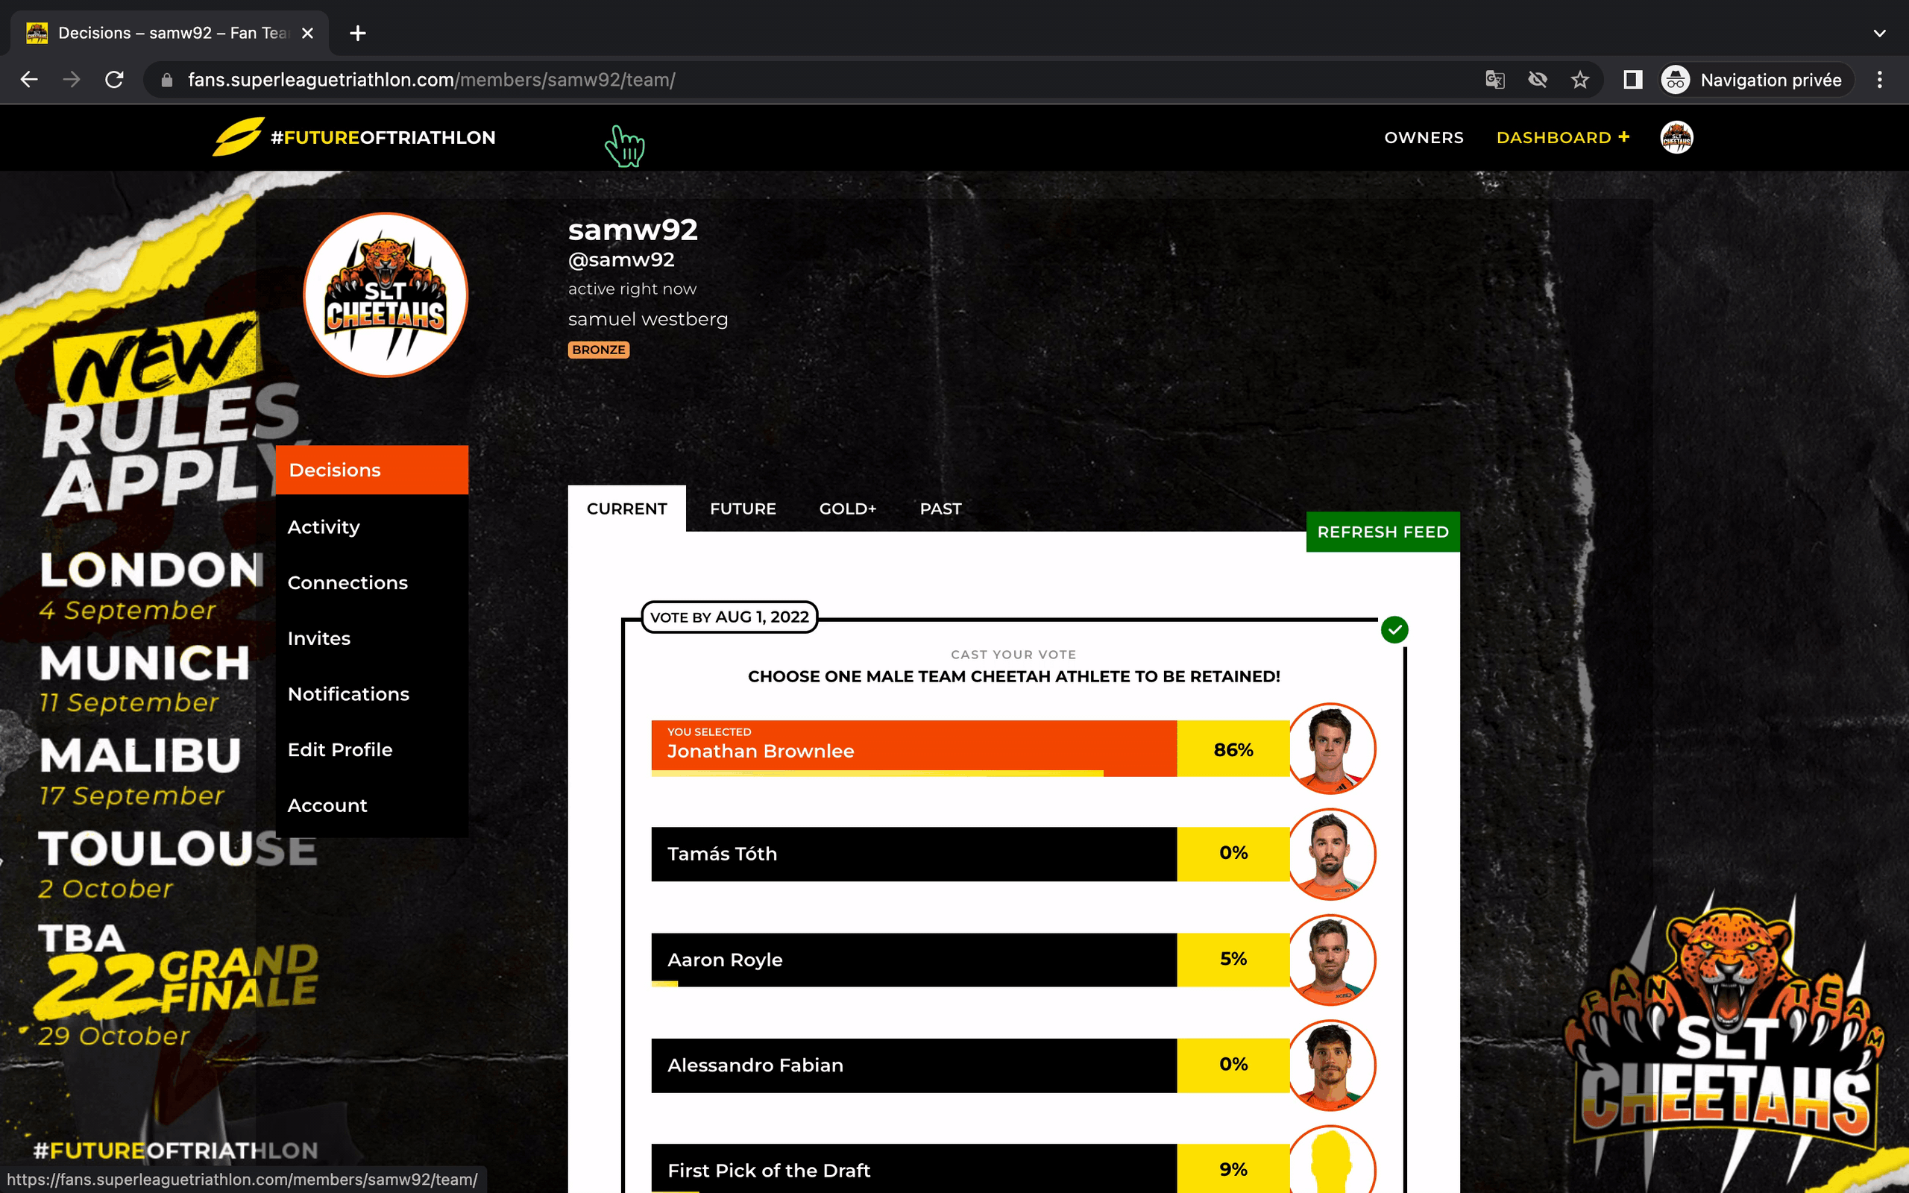Vote for Tamás Tóth
The image size is (1909, 1193).
[x=914, y=854]
